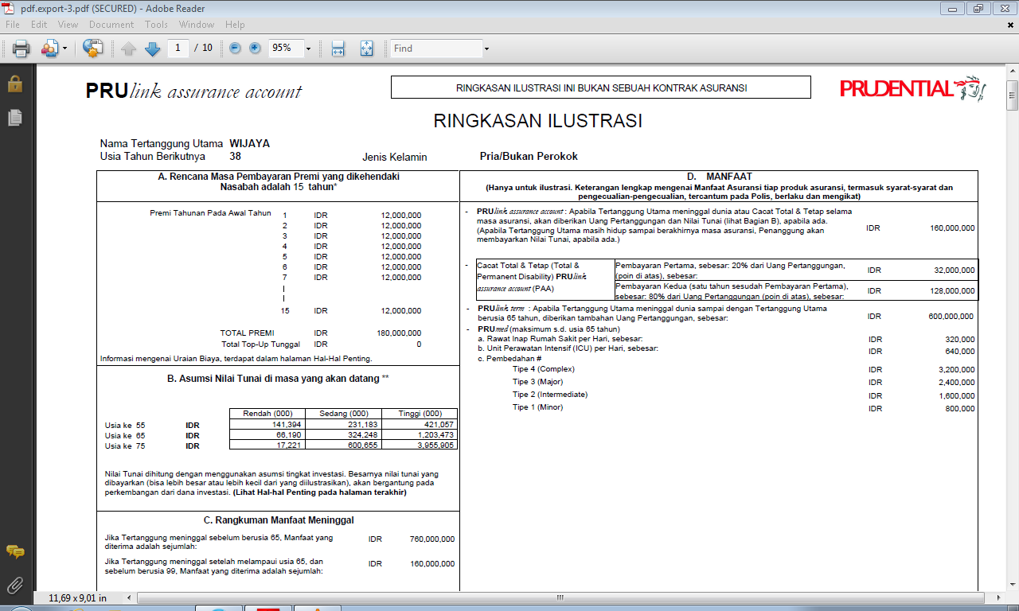Open the Find options dropdown arrow

(x=487, y=49)
